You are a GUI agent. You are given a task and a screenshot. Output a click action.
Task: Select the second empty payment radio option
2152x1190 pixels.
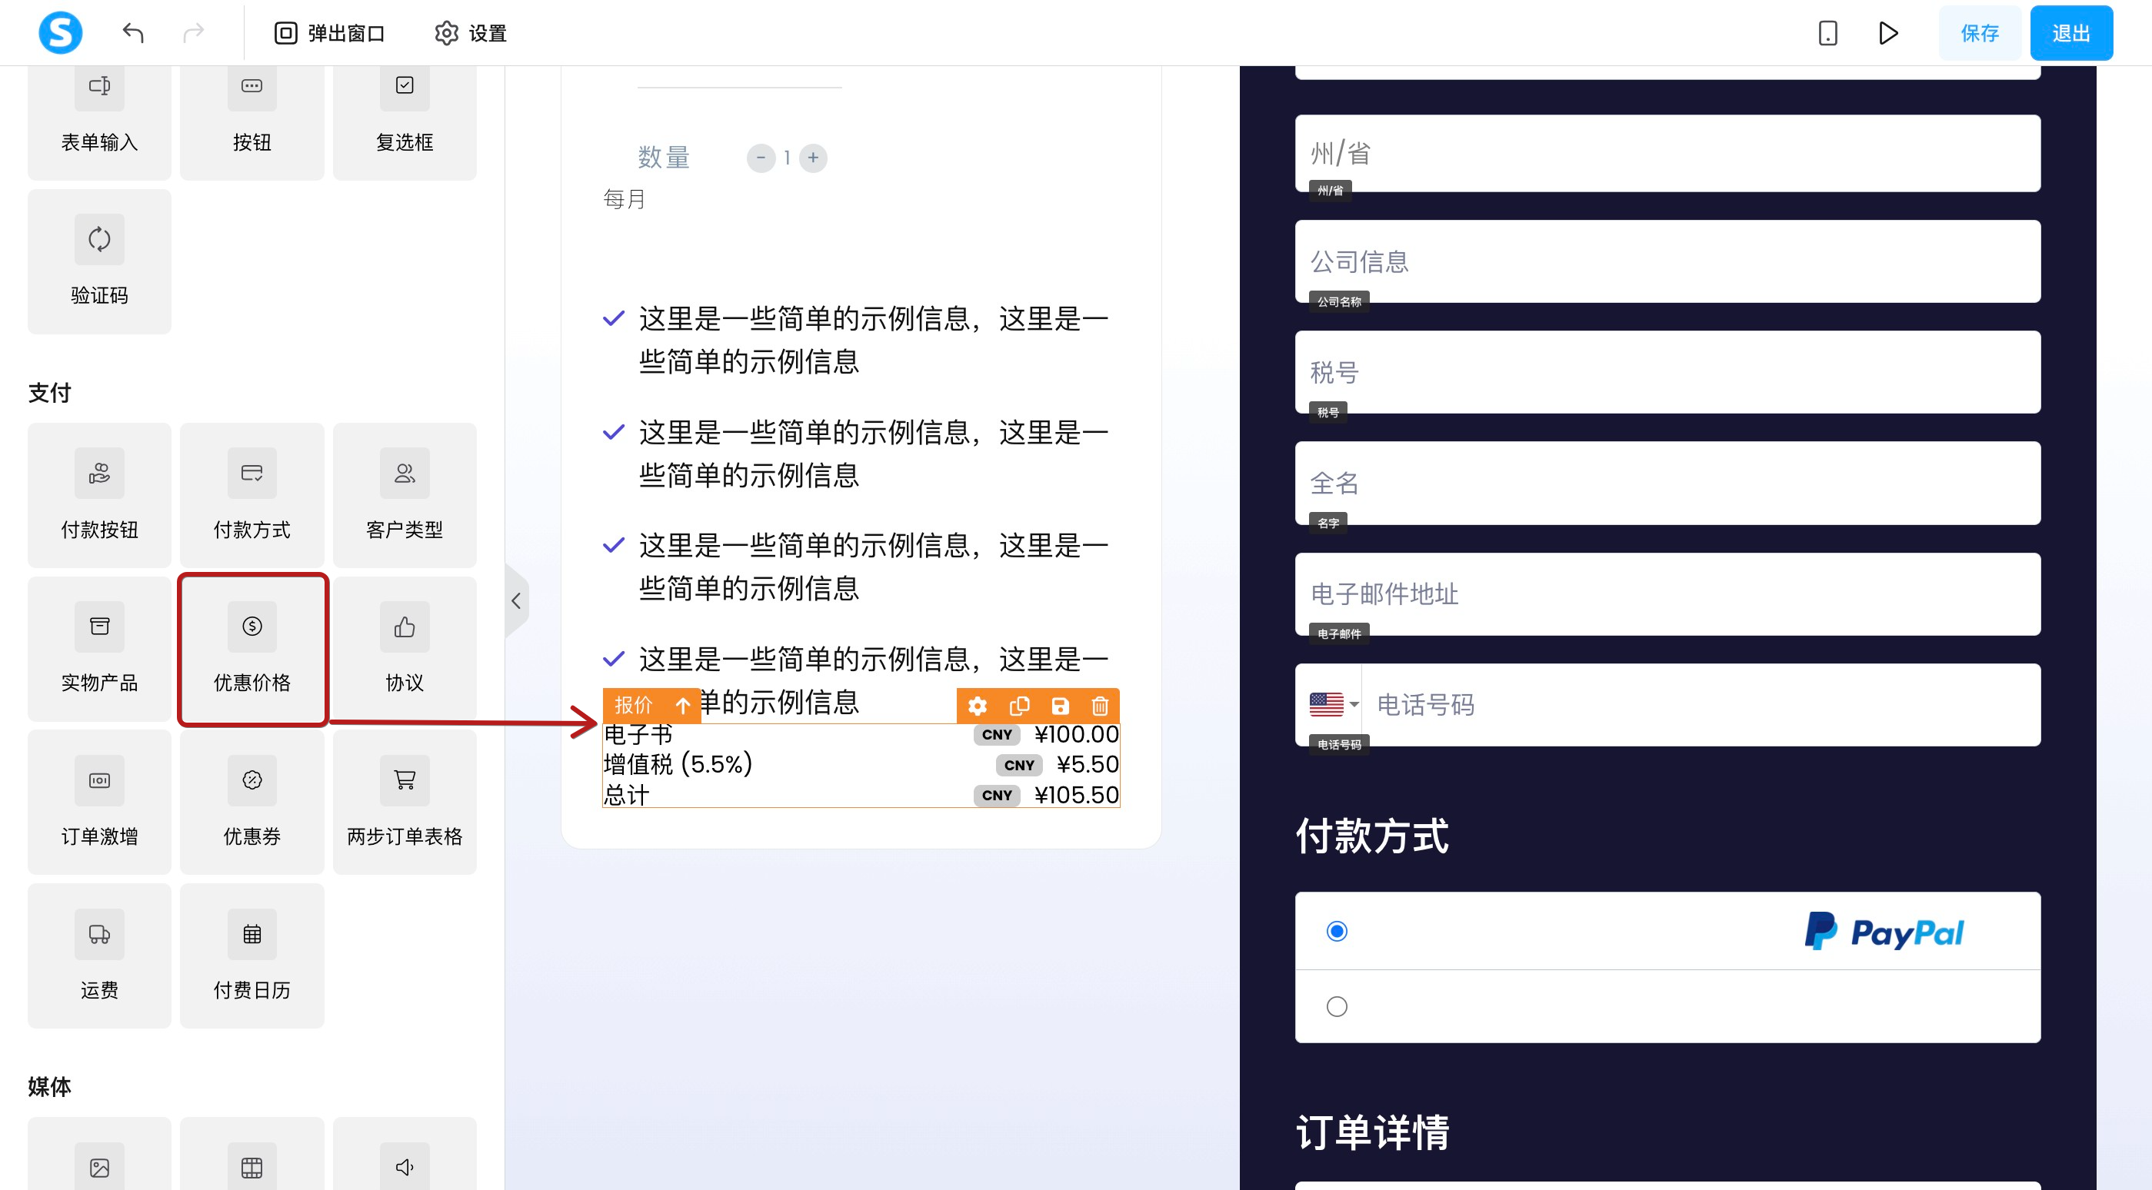pyautogui.click(x=1337, y=1006)
